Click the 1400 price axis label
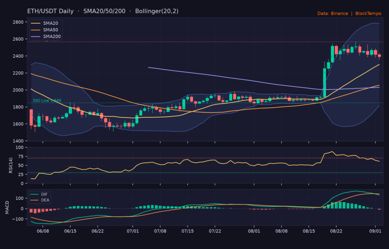Screen dimensions: 389x249 (x=18, y=141)
